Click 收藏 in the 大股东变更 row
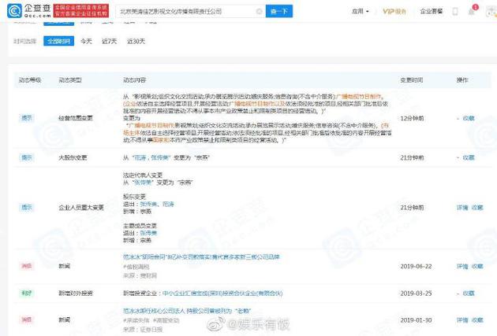497x336 pixels. pyautogui.click(x=469, y=157)
